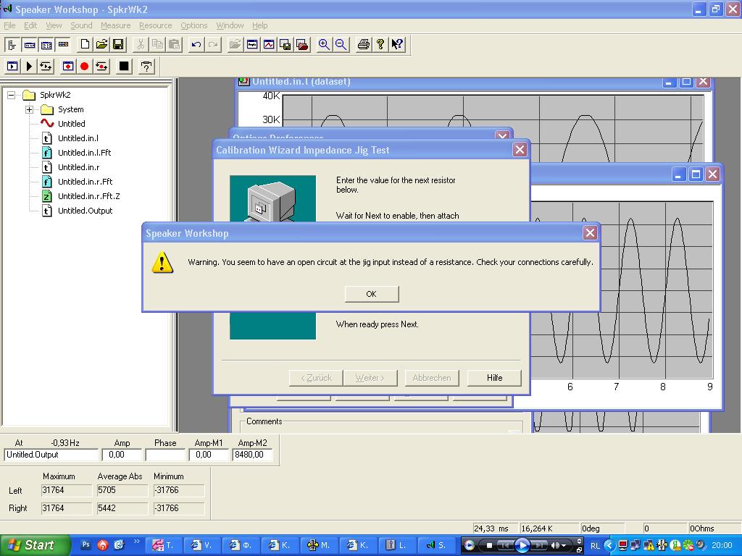Screen dimensions: 742x556
Task: Select Untitled.in.r.Fft.Z impedance item
Action: 89,196
